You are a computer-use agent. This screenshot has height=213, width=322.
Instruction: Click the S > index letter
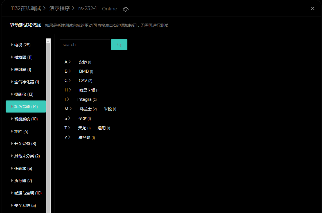click(x=67, y=118)
